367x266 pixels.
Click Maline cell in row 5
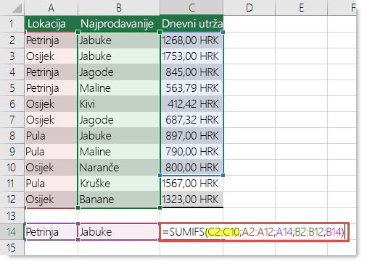(x=119, y=88)
